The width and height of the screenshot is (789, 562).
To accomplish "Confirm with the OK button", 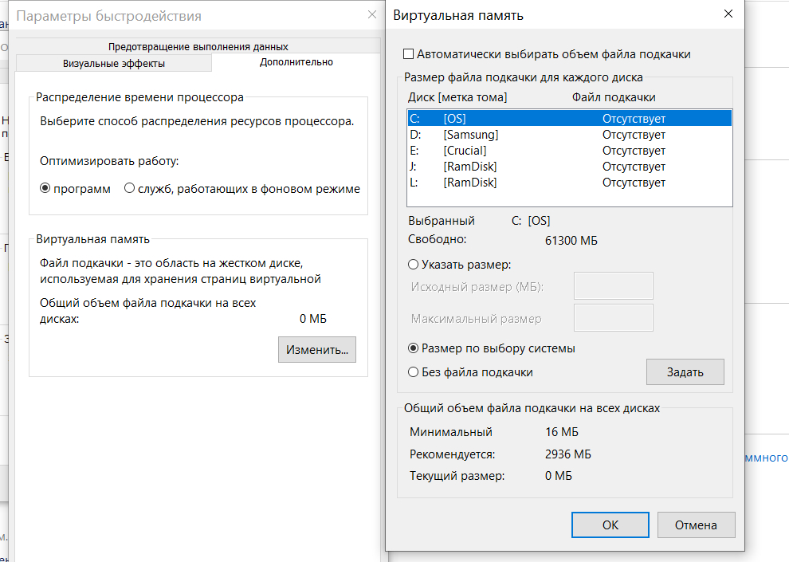I will pos(610,525).
